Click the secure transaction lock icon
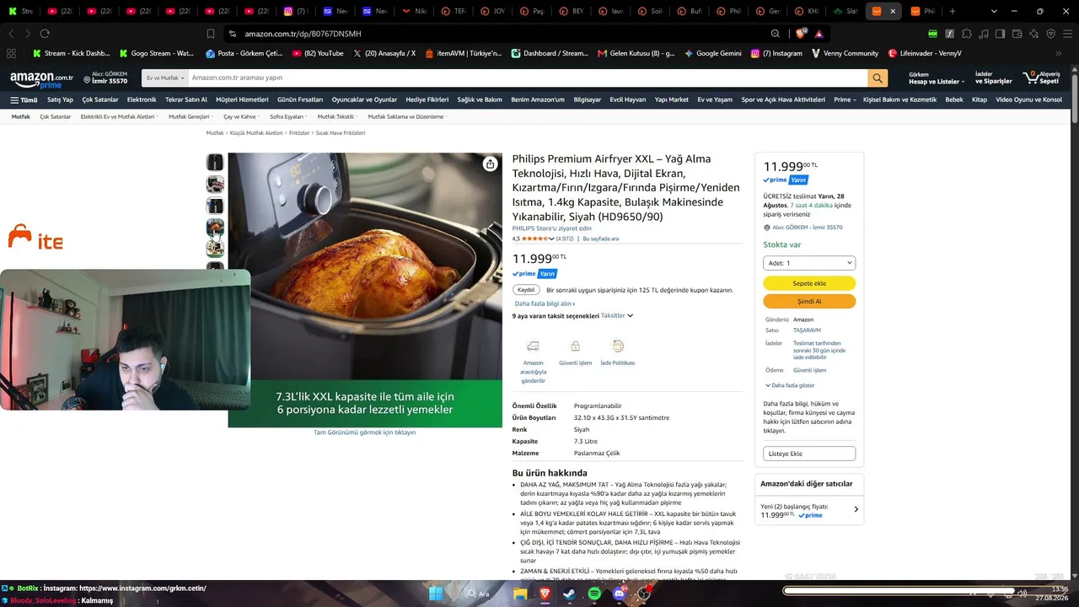 [575, 346]
